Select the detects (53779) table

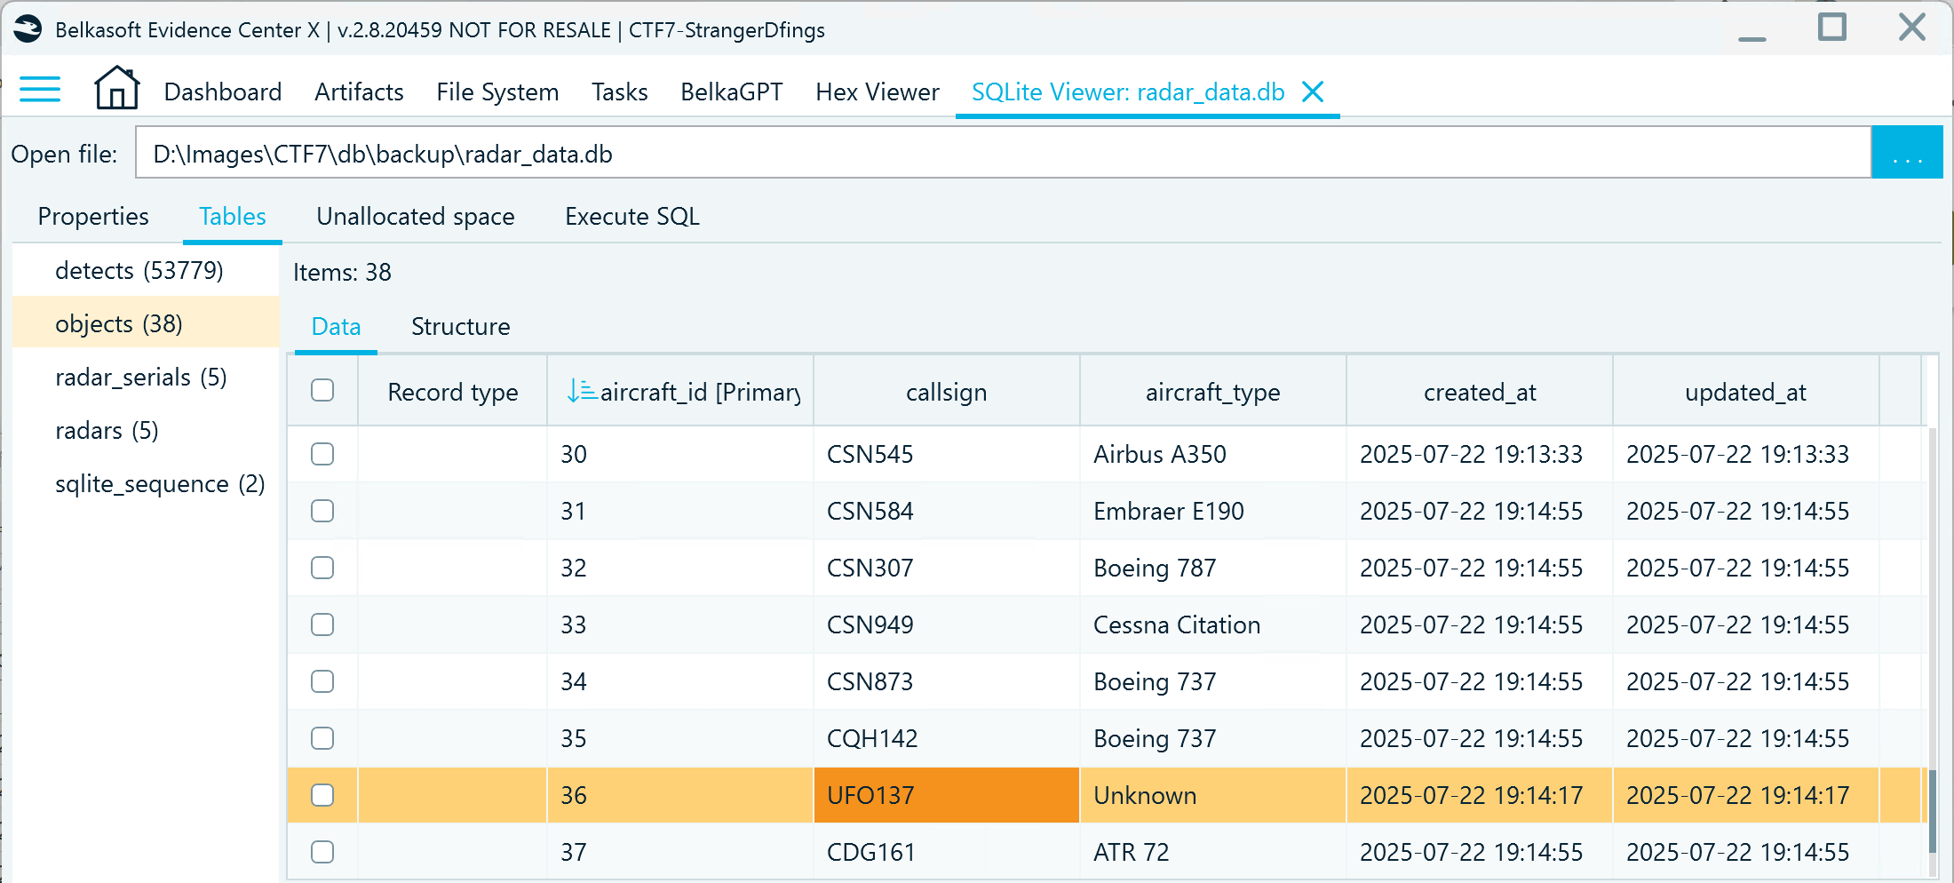(x=146, y=270)
